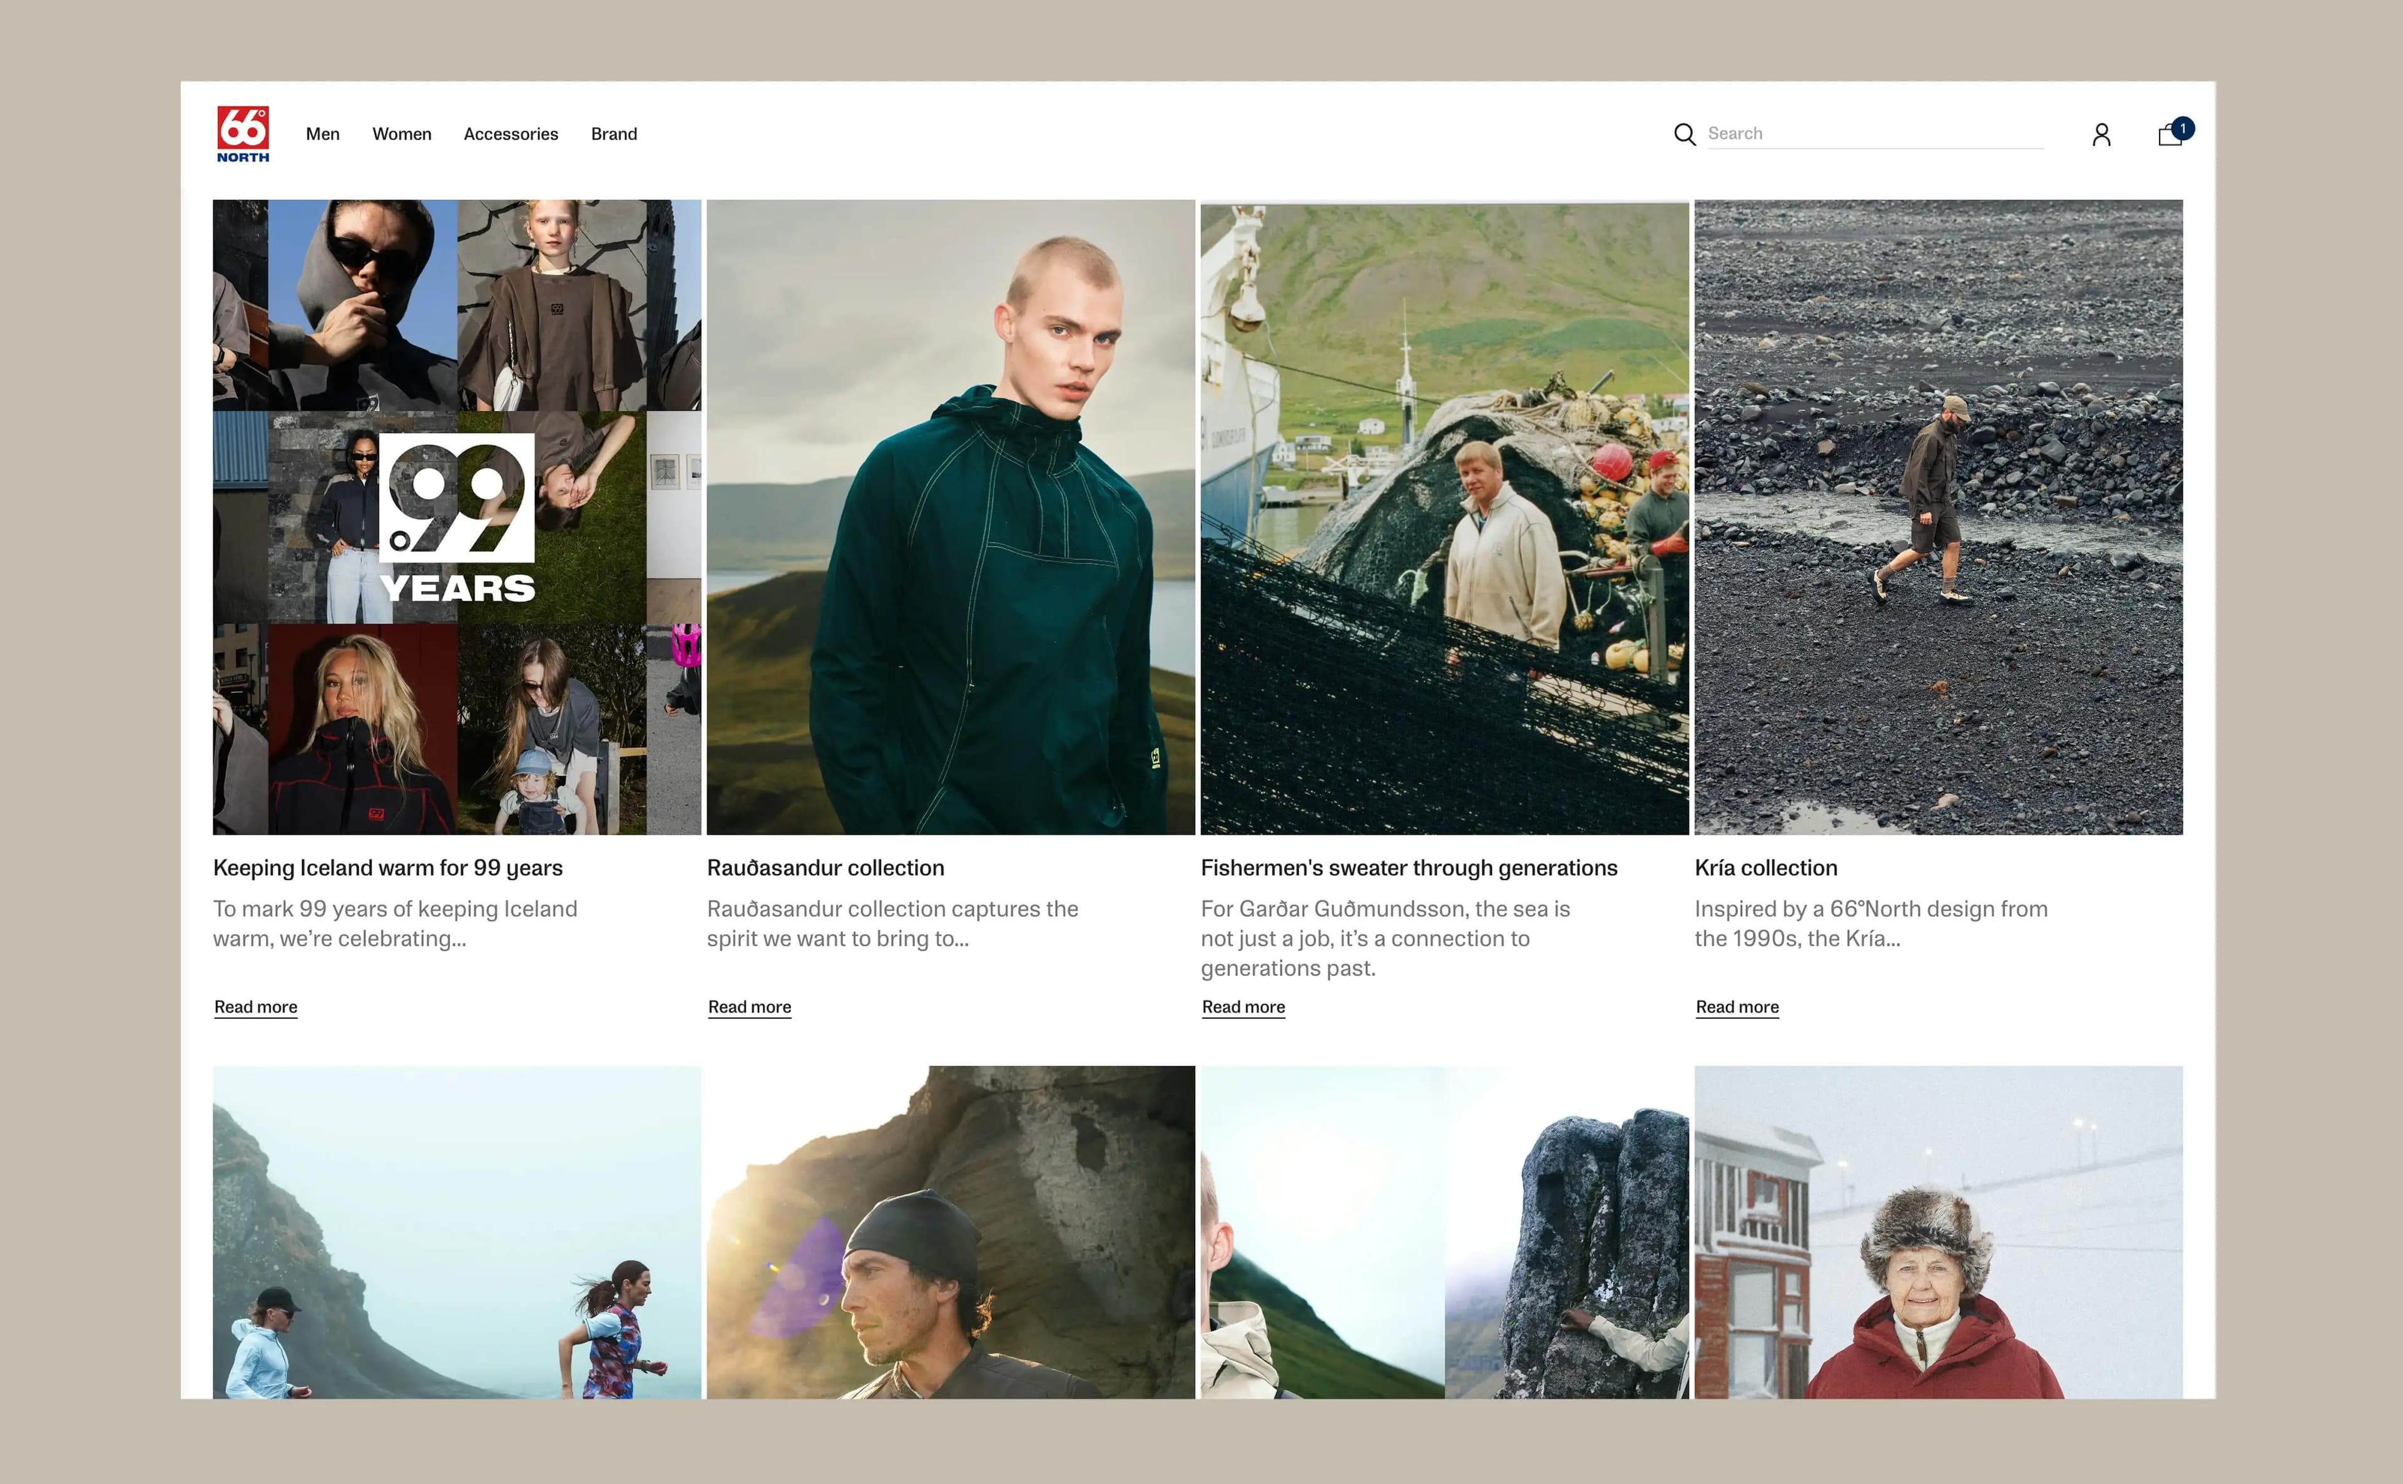Viewport: 2403px width, 1484px height.
Task: Open the green anorak model photo
Action: (950, 517)
